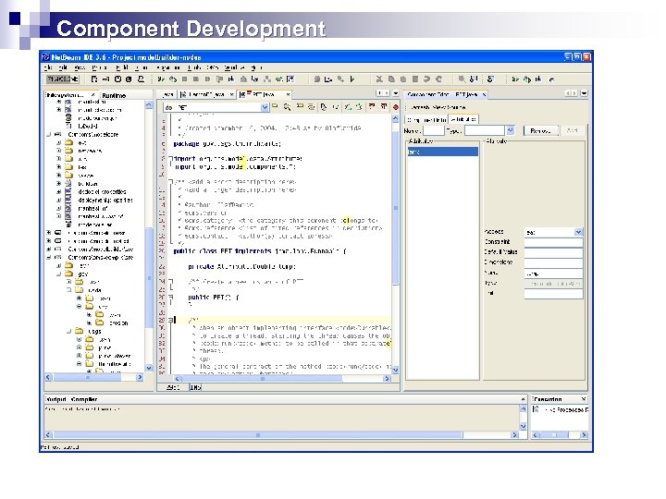
Task: Click red octagon icon ending the editor toolbar
Action: [x=396, y=107]
